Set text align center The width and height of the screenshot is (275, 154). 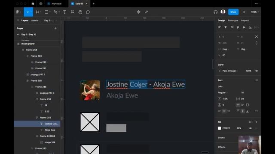click(x=224, y=111)
